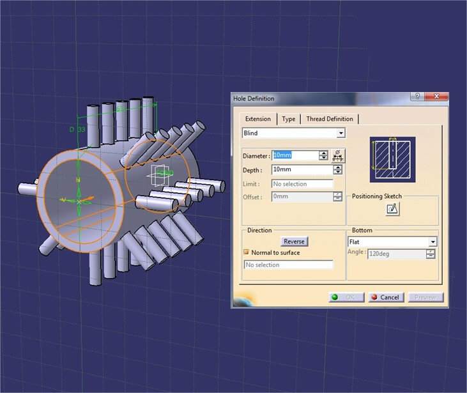Close the Hole Definition dialog

(x=436, y=96)
